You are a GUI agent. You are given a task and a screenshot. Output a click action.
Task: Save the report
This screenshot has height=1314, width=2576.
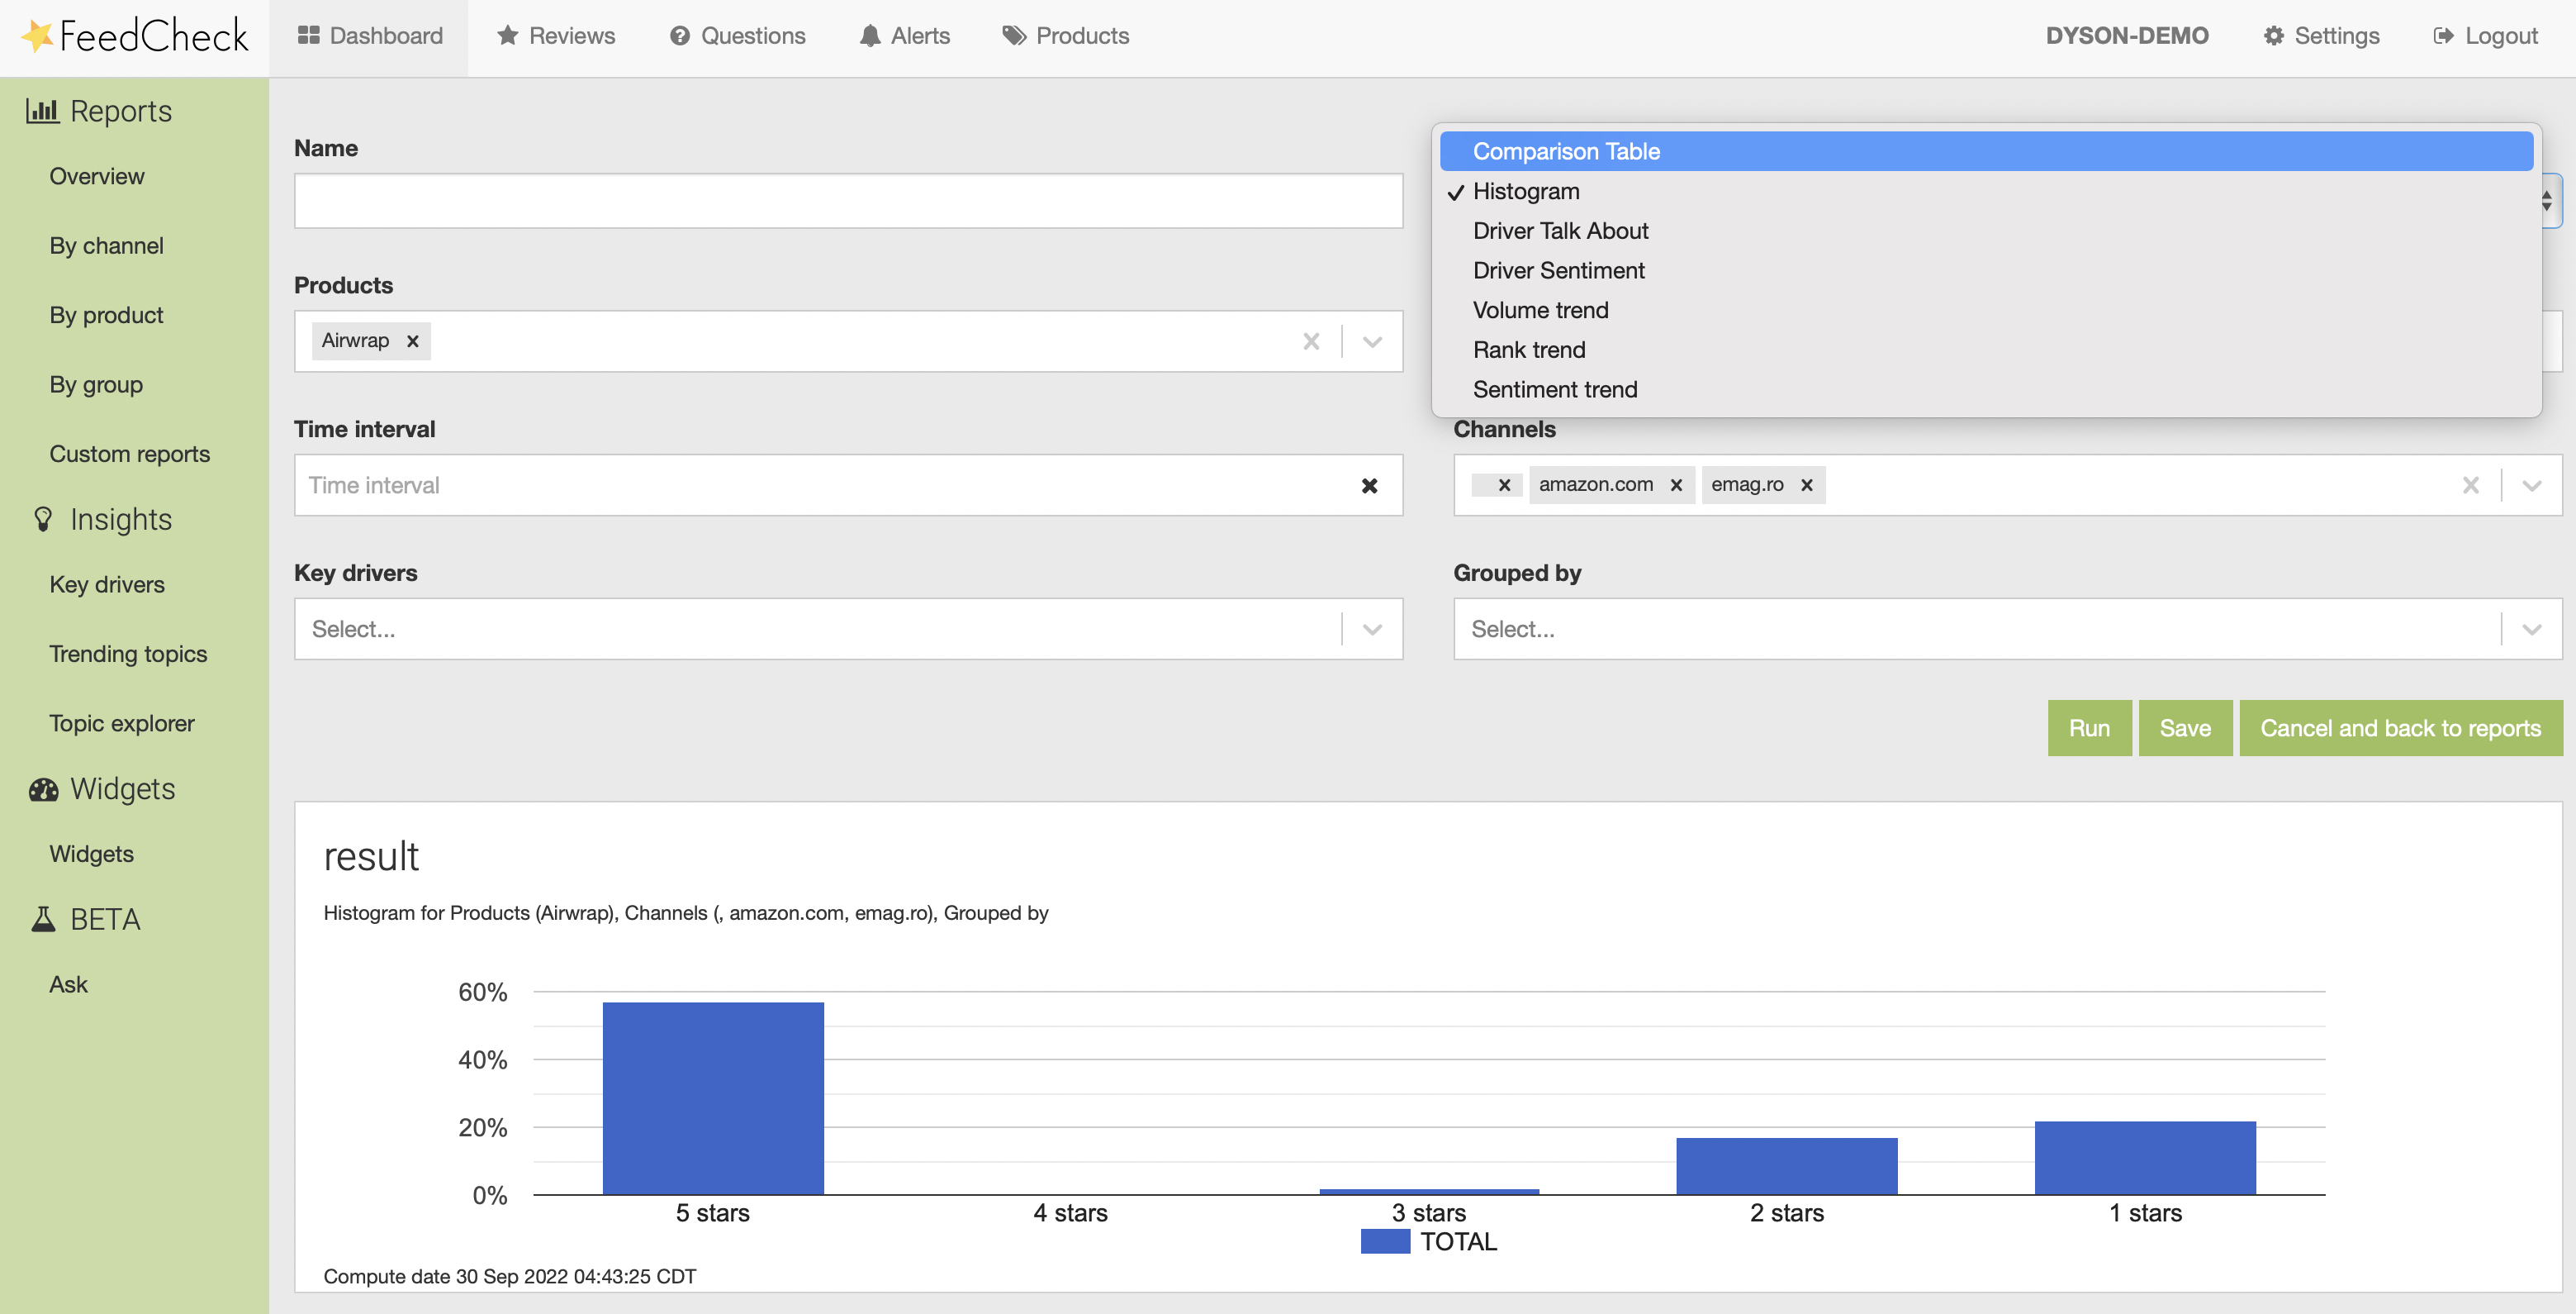coord(2185,727)
